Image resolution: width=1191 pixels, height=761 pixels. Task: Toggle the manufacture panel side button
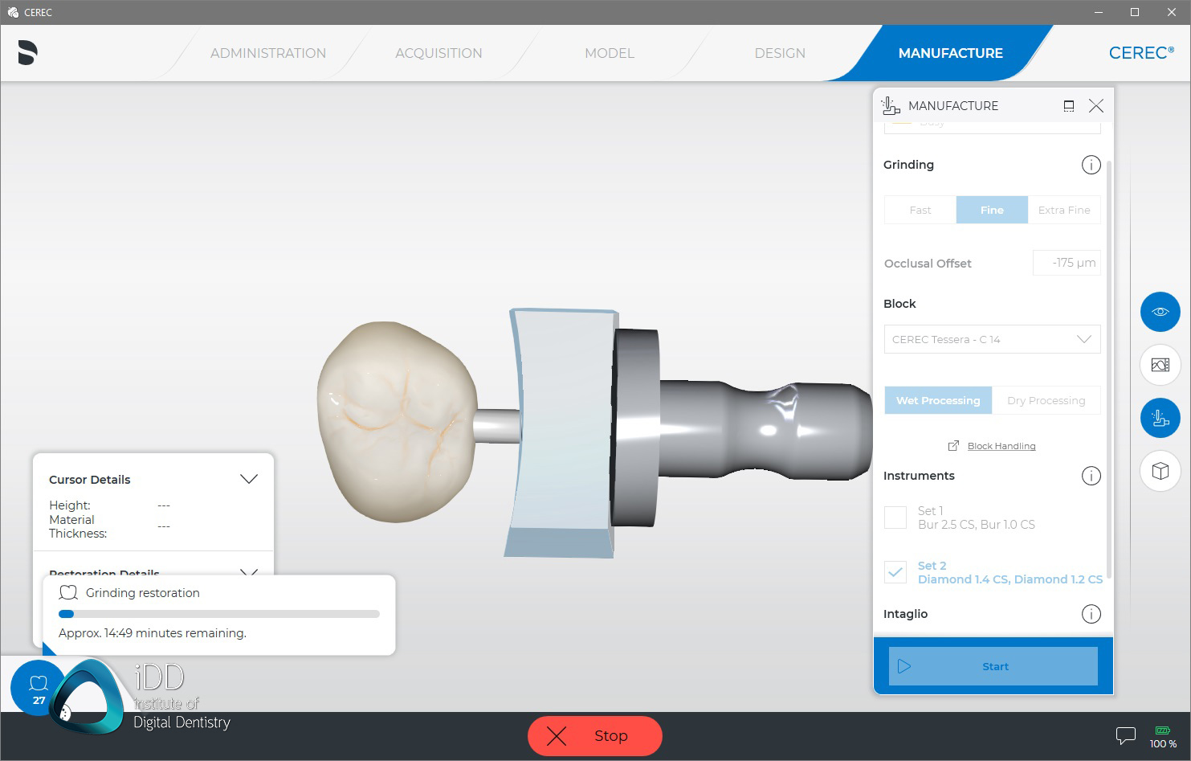[1160, 418]
